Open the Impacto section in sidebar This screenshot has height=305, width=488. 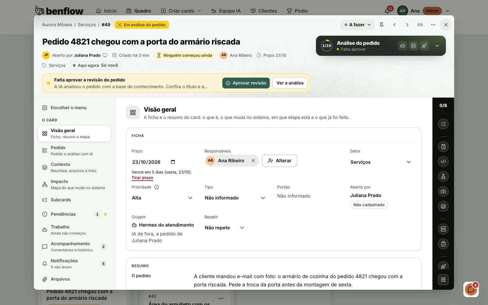pyautogui.click(x=74, y=185)
